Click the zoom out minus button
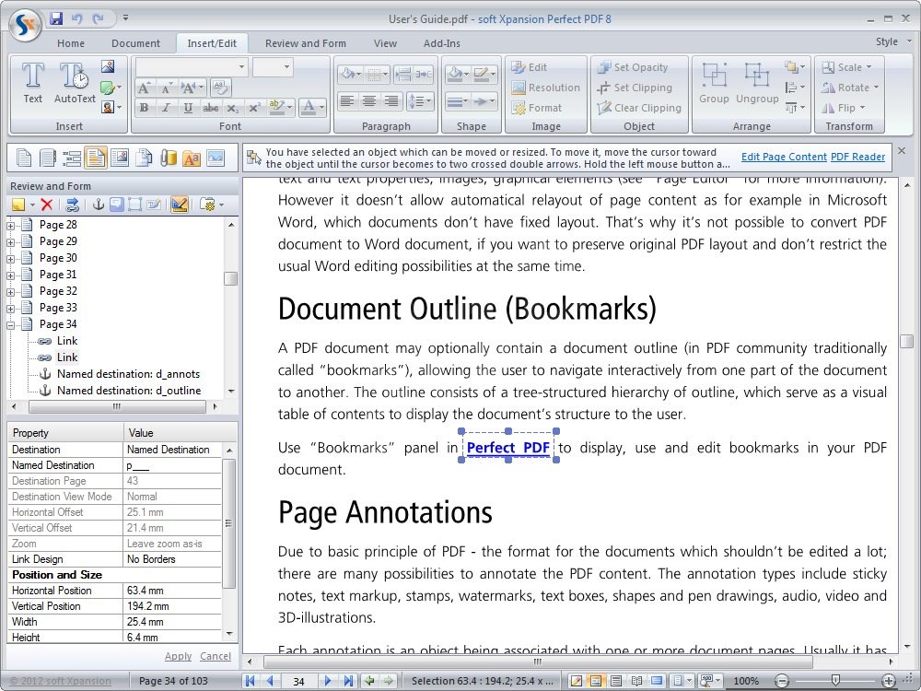The height and width of the screenshot is (691, 921). pos(782,681)
